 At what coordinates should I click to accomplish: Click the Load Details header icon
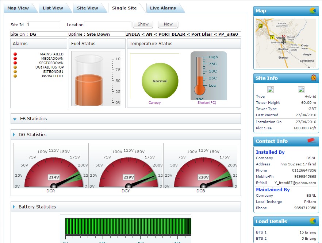click(313, 221)
